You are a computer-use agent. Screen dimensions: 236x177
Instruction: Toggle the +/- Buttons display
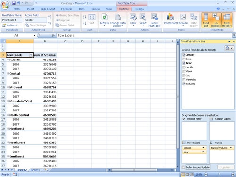point(216,20)
